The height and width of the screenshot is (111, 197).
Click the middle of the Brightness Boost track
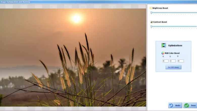[174, 12]
